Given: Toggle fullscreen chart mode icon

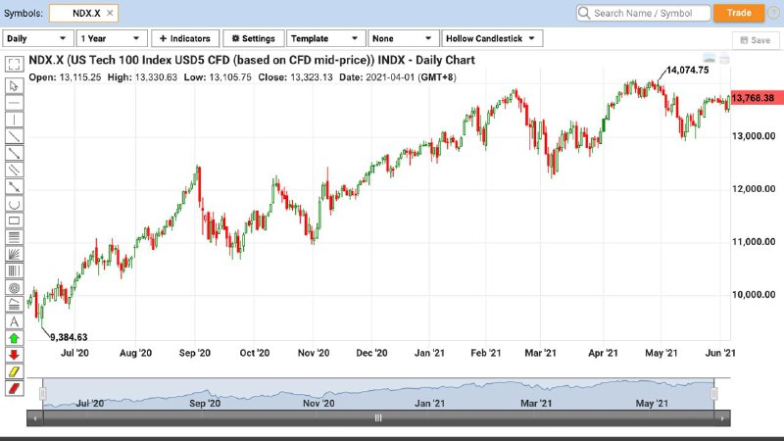Looking at the screenshot, I should click(14, 64).
